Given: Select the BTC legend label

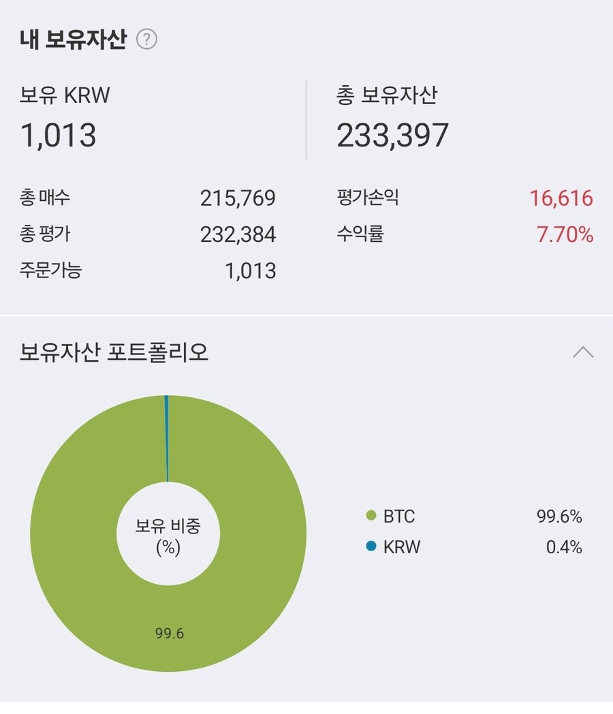Looking at the screenshot, I should pyautogui.click(x=399, y=516).
